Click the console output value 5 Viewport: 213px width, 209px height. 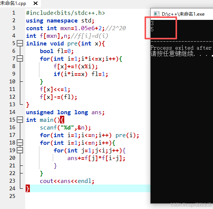click(152, 29)
